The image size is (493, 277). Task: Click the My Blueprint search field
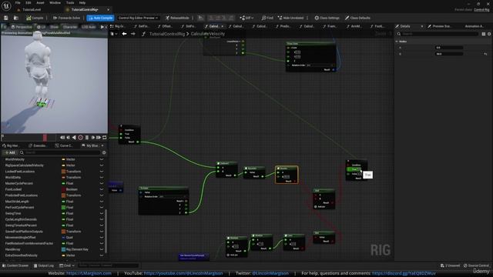[x=60, y=152]
